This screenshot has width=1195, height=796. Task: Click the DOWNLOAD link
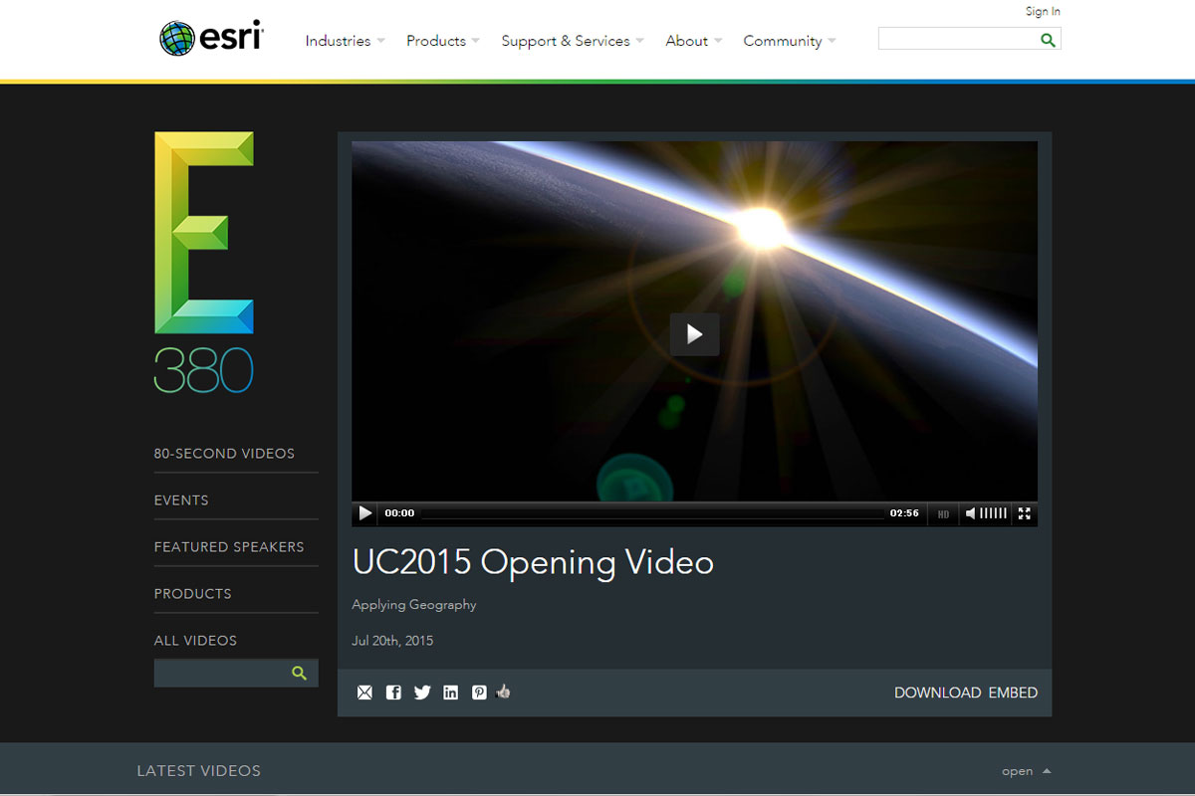(937, 693)
